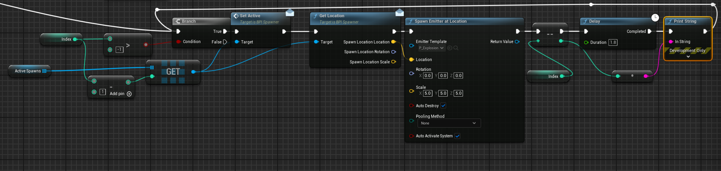Click the False output pin on Branch
This screenshot has width=721, height=171.
pos(225,42)
